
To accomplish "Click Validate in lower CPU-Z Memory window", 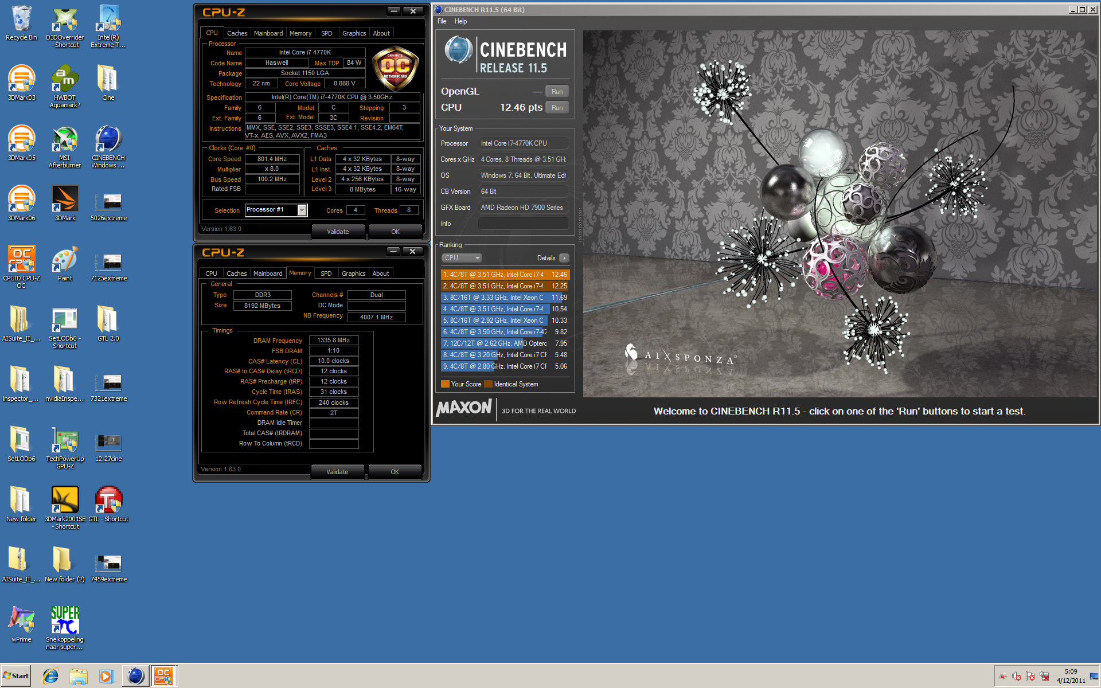I will coord(337,472).
